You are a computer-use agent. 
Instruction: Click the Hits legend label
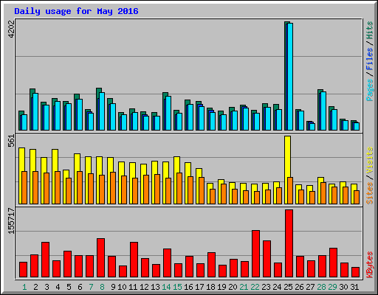point(370,30)
